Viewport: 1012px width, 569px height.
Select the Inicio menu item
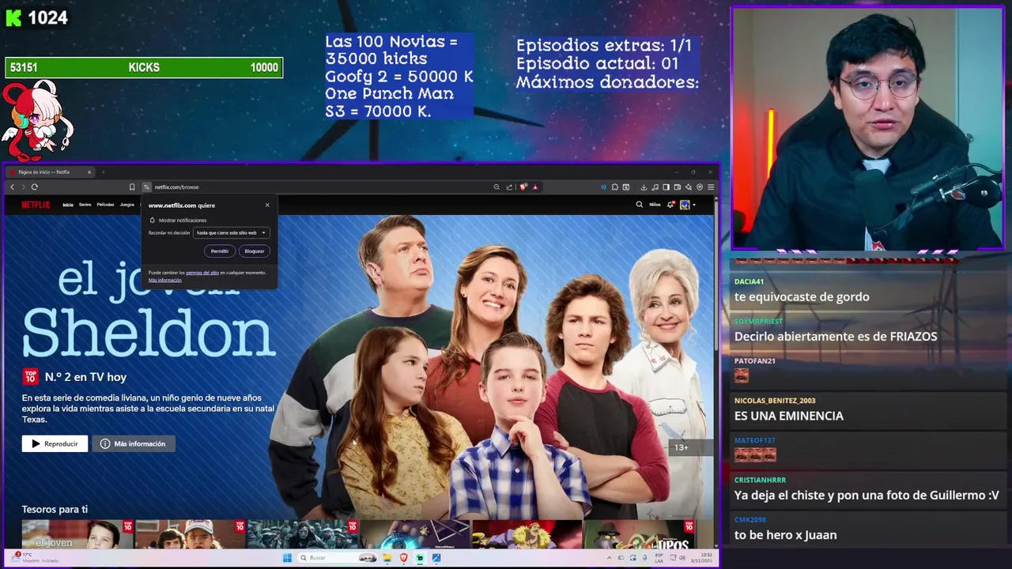click(x=68, y=205)
